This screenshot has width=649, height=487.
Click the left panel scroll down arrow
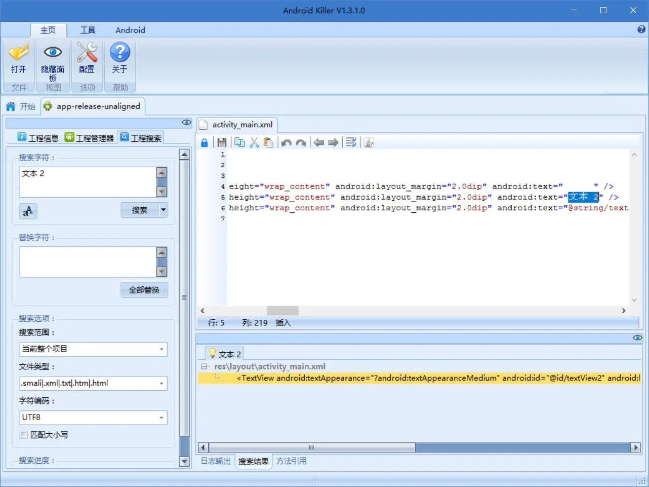click(184, 462)
